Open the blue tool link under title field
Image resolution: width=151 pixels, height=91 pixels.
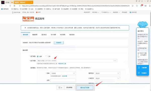62,64
